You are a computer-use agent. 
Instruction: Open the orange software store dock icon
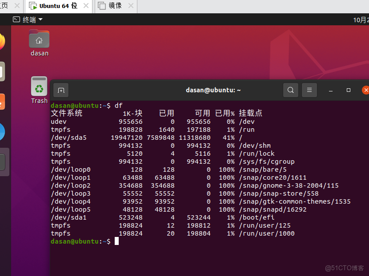(2, 102)
